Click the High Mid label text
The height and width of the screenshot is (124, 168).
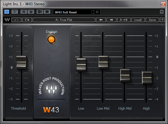(125, 108)
